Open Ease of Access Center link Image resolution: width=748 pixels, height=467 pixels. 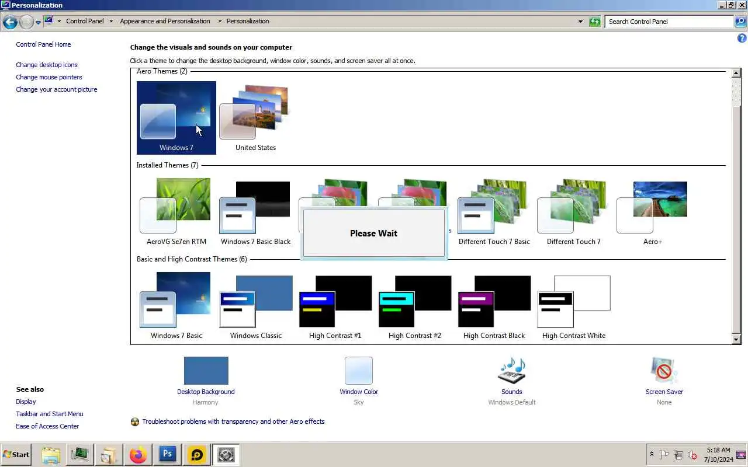point(47,426)
